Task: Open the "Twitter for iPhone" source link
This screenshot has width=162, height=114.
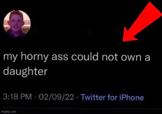Action: 112,97
